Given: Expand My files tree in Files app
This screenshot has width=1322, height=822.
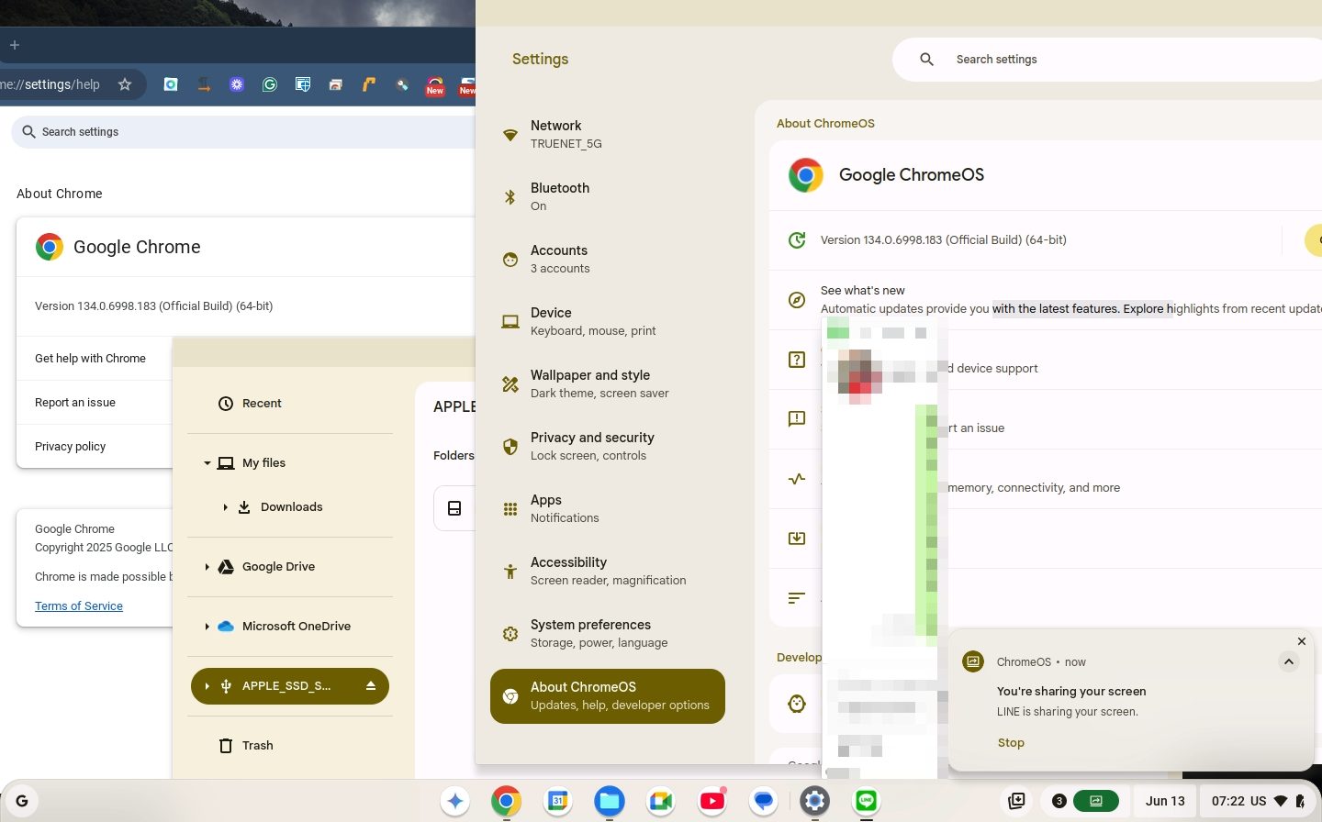Looking at the screenshot, I should coord(207,463).
